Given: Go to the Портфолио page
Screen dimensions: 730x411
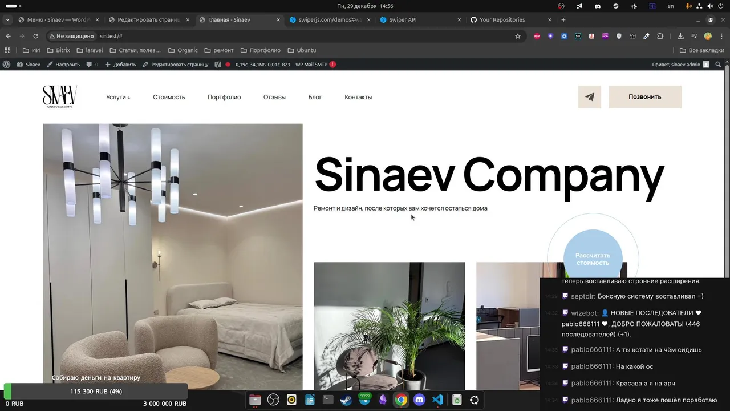Looking at the screenshot, I should pos(224,97).
